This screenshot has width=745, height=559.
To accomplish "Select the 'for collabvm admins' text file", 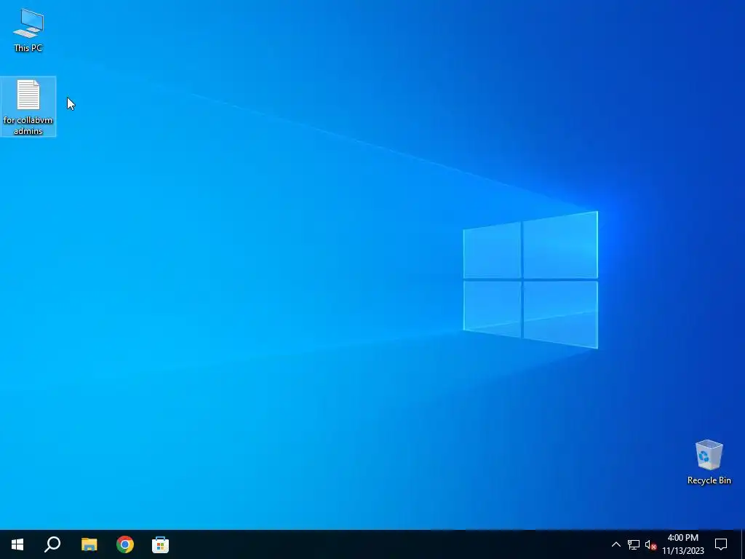I will [28, 107].
